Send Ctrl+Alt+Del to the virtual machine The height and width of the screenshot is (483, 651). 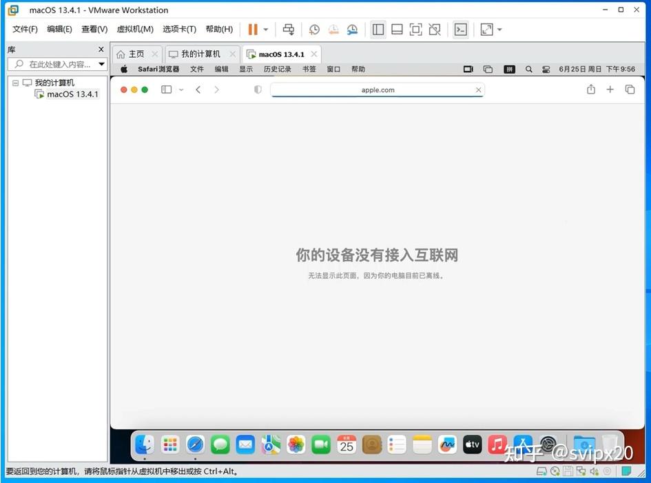(289, 30)
